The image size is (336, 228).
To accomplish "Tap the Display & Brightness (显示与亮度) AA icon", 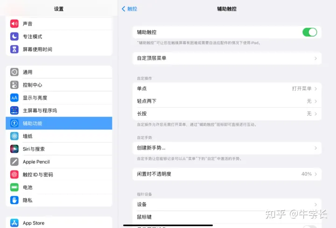I will (x=14, y=98).
